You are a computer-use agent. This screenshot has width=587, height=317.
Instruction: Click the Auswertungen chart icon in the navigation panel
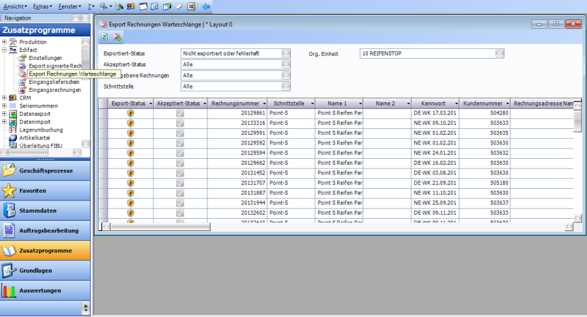(9, 290)
